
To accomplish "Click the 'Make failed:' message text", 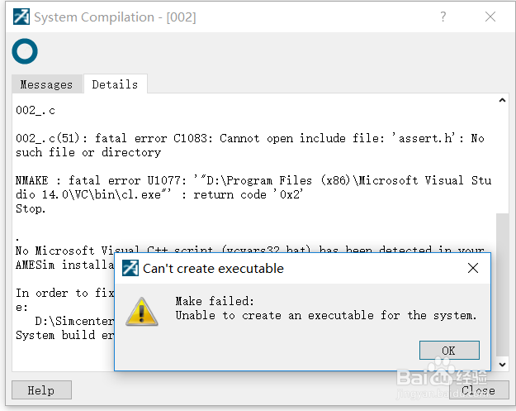I will (x=215, y=301).
